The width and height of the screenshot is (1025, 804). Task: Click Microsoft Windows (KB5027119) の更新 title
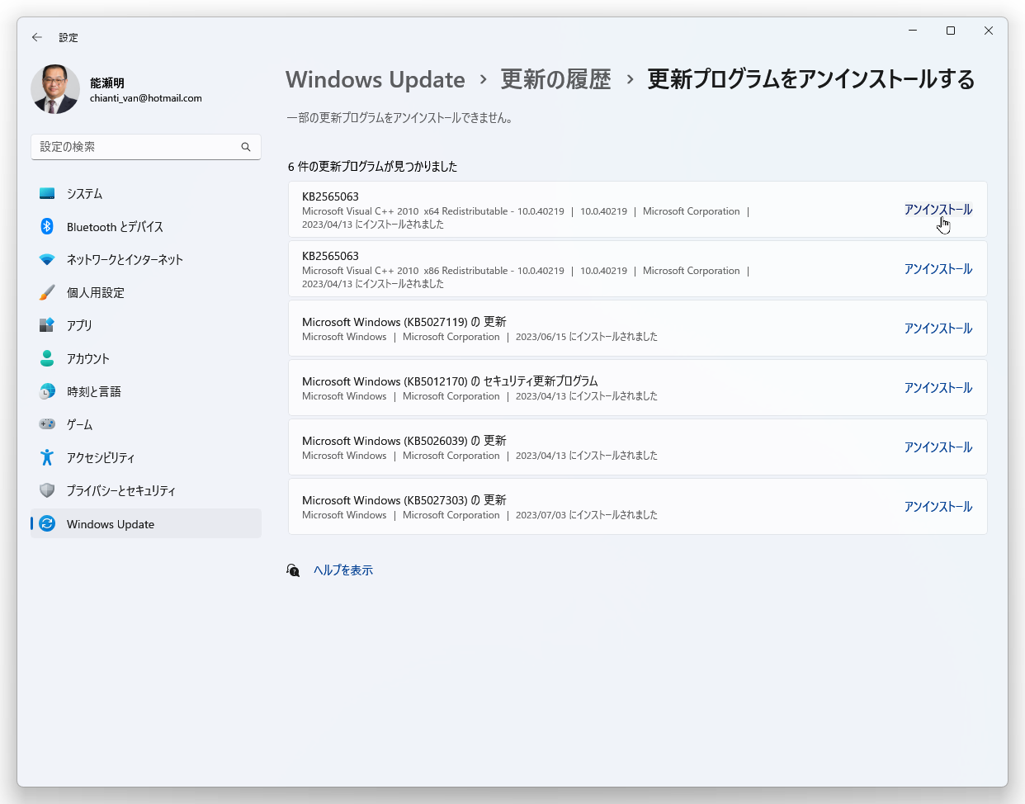(x=404, y=322)
